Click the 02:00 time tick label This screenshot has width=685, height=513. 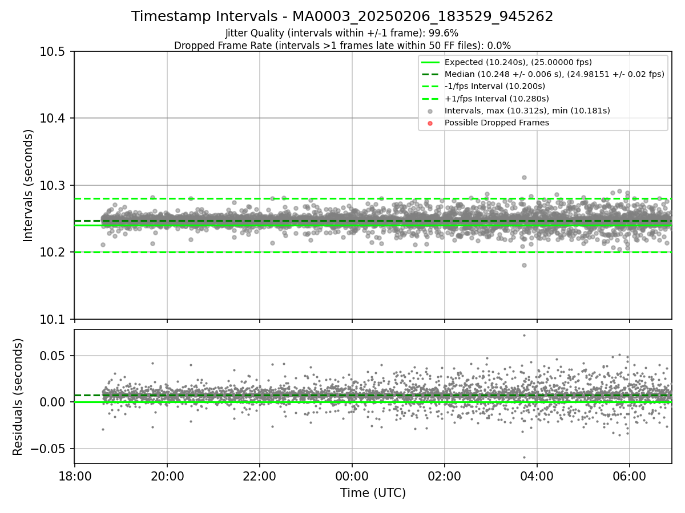[444, 475]
